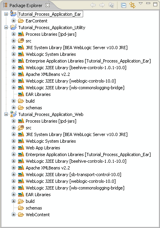Click the EarContent folder icon
Image resolution: width=160 pixels, height=228 pixels.
click(21, 21)
